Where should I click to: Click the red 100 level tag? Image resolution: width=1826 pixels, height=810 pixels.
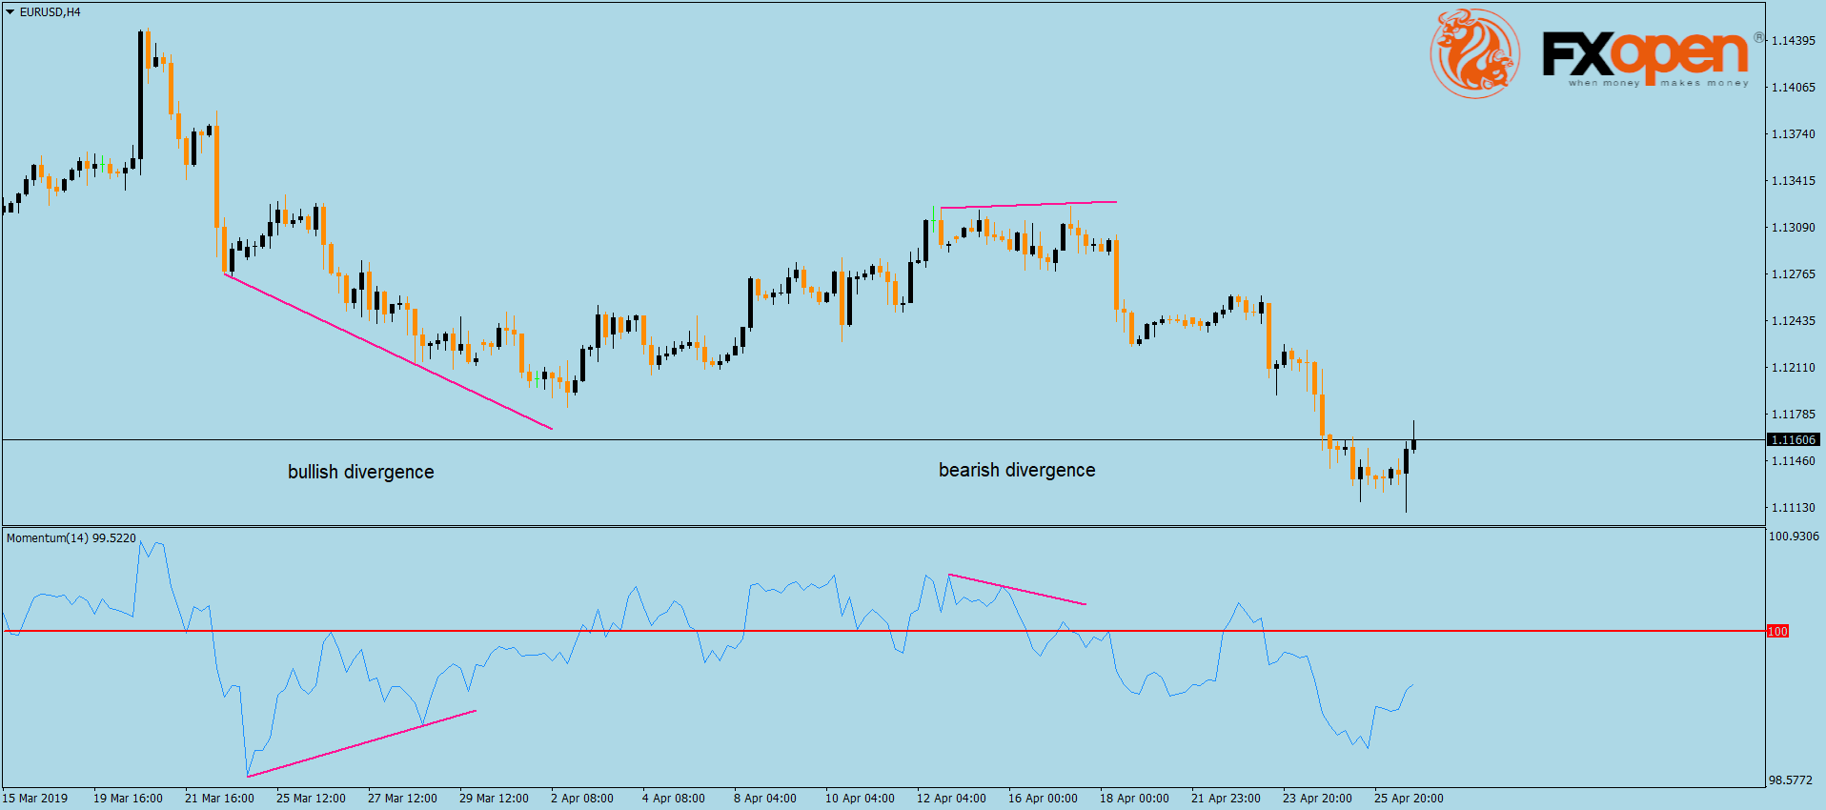click(x=1777, y=631)
